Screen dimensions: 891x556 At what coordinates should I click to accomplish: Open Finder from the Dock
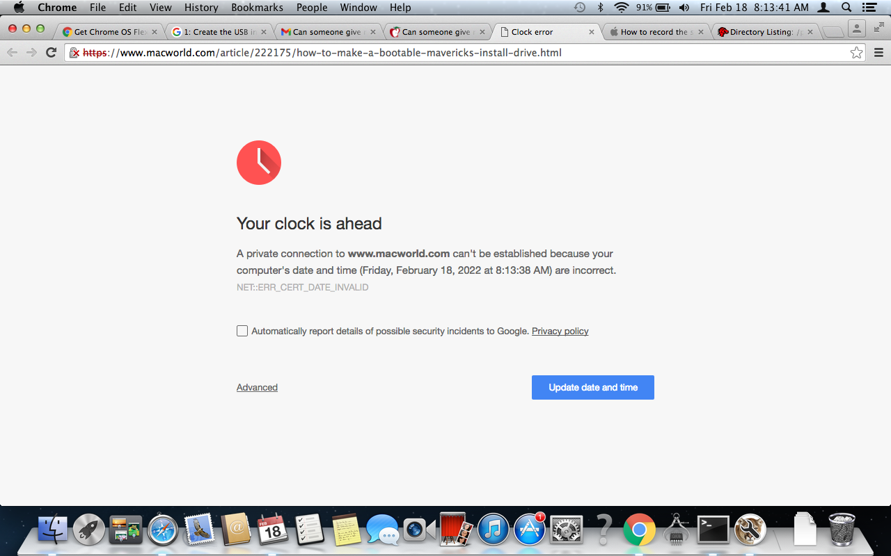tap(52, 530)
